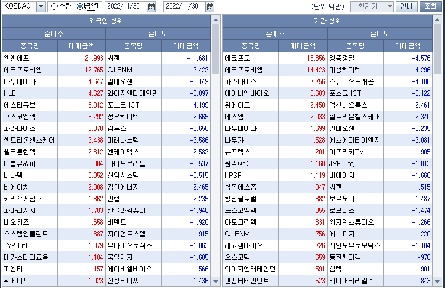This screenshot has height=288, width=445.
Task: Select 영풍정밀 in institution net-sell list
Action: pyautogui.click(x=342, y=58)
